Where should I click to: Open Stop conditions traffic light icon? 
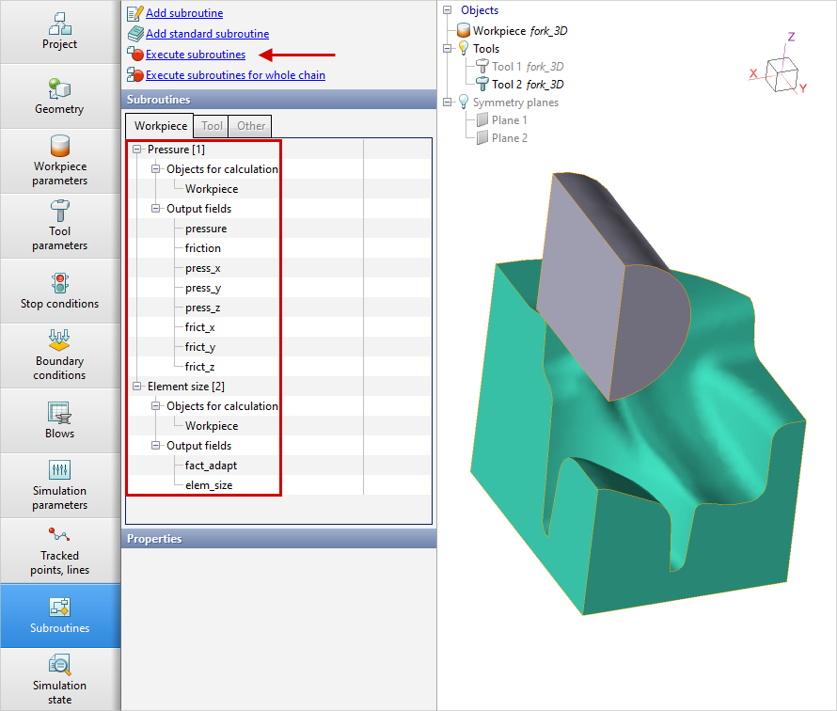(59, 282)
